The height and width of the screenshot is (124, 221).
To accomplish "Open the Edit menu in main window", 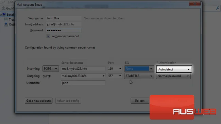I will (x=10, y=2).
